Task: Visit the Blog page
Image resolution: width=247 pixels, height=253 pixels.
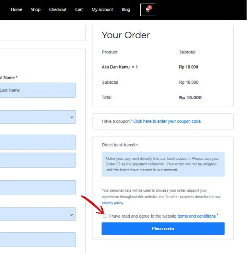Action: (126, 9)
